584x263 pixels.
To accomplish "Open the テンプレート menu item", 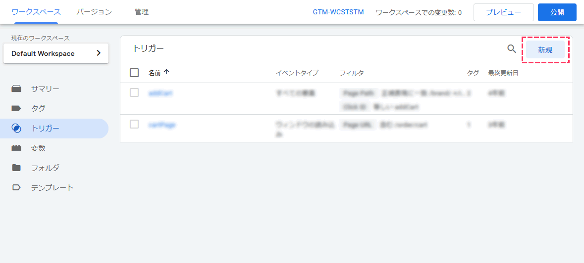I will [x=54, y=187].
